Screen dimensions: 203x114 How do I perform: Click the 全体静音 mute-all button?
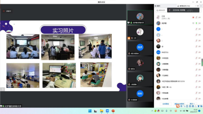click(x=166, y=104)
